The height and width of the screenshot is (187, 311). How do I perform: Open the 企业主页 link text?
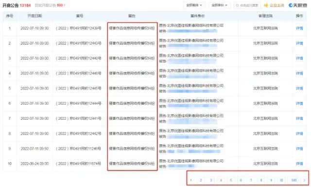point(277,5)
